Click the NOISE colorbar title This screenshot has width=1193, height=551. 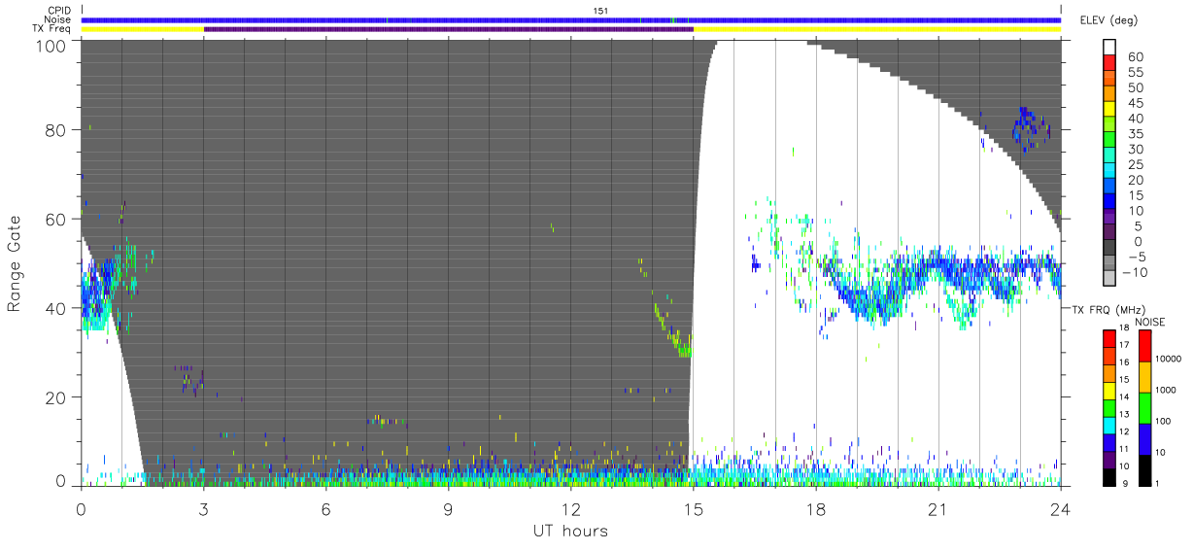[1148, 322]
